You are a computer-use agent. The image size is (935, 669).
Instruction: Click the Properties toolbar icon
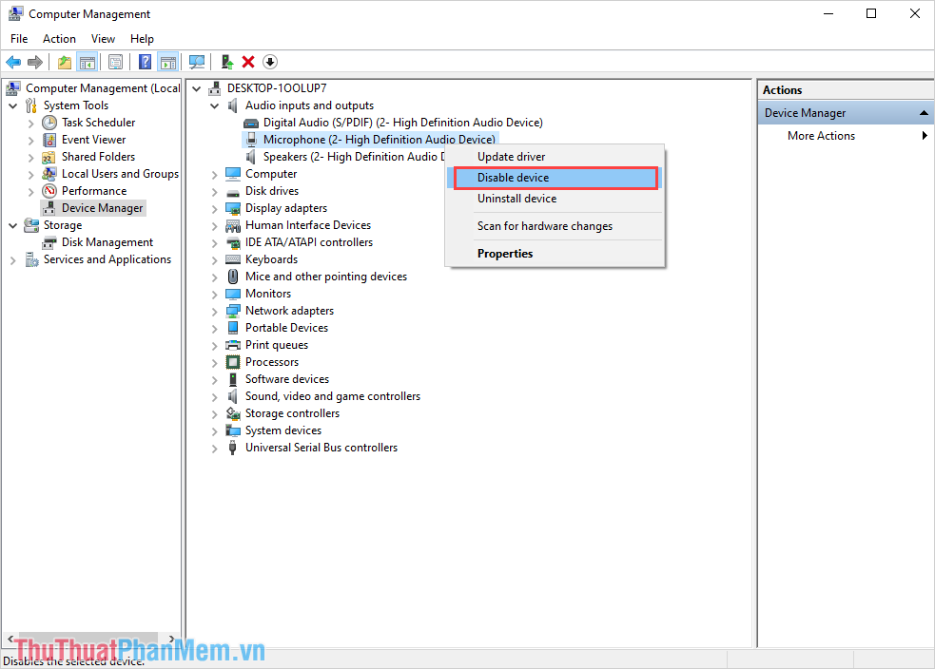click(x=115, y=62)
